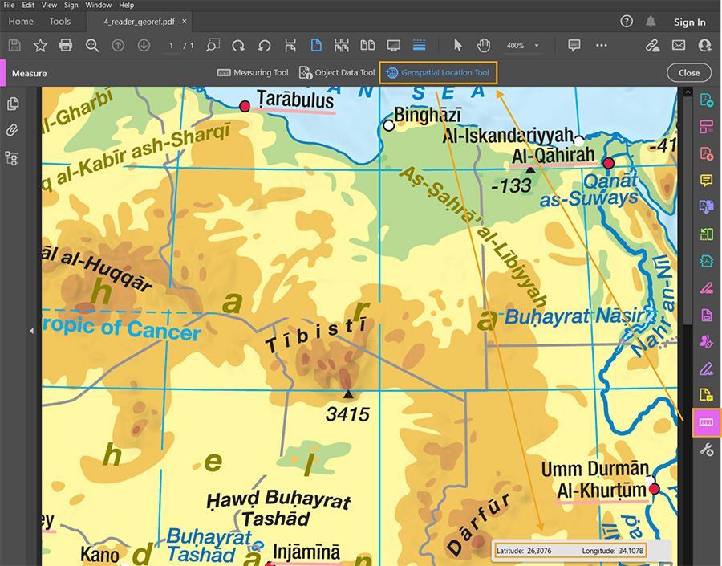This screenshot has width=722, height=566.
Task: Select the 4_reader_georef.pdf document tab
Action: [139, 22]
